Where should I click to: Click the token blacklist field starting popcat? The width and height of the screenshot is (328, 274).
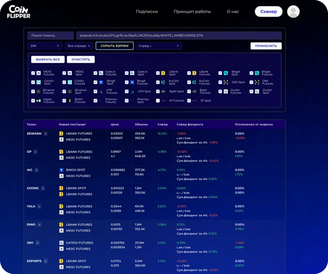click(x=179, y=35)
